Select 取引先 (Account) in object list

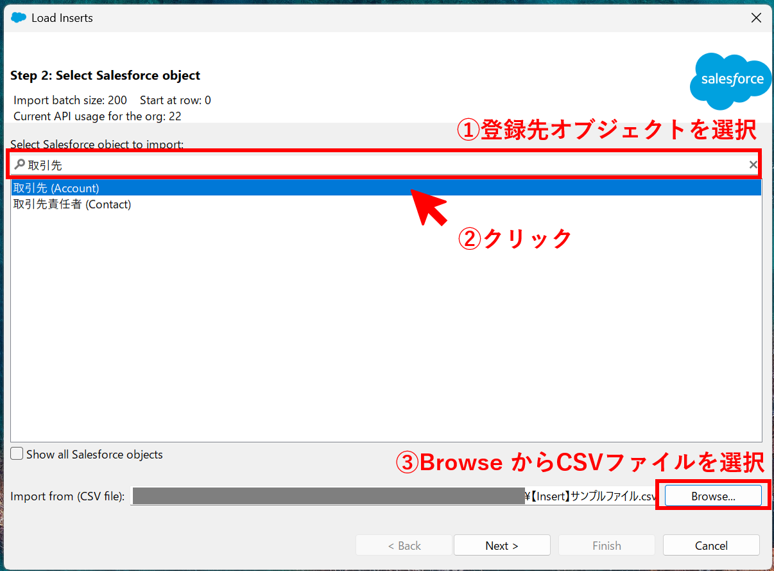coord(386,188)
